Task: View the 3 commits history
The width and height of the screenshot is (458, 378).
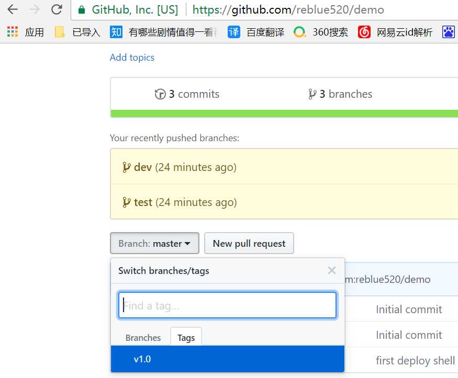Action: tap(187, 94)
